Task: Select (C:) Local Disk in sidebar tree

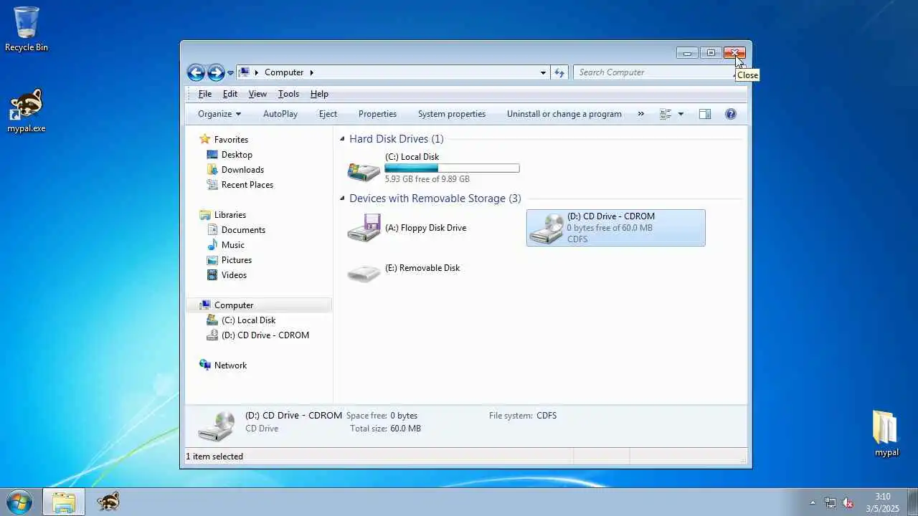Action: (x=248, y=320)
